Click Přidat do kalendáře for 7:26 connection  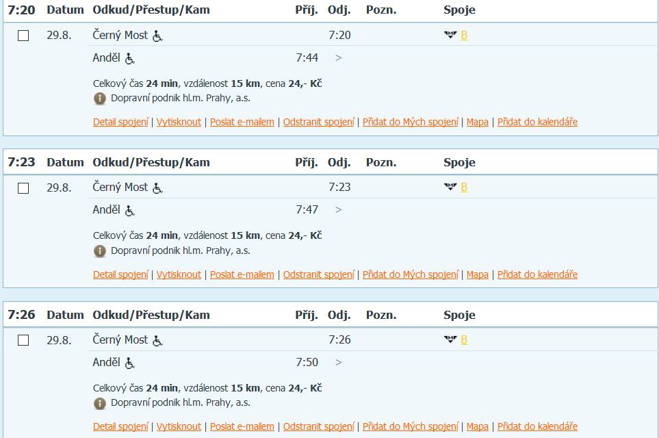pyautogui.click(x=537, y=426)
